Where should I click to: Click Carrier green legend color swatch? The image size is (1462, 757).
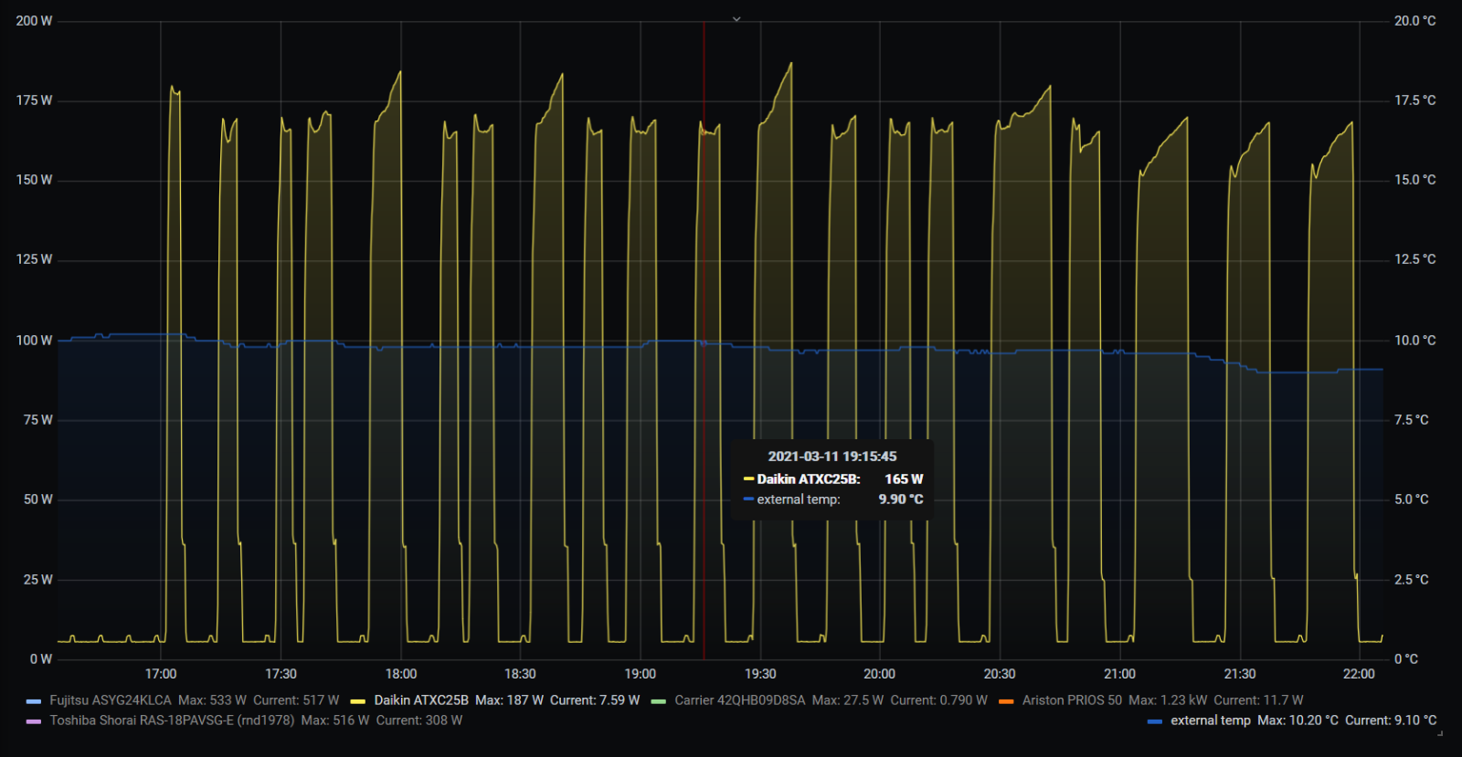659,701
